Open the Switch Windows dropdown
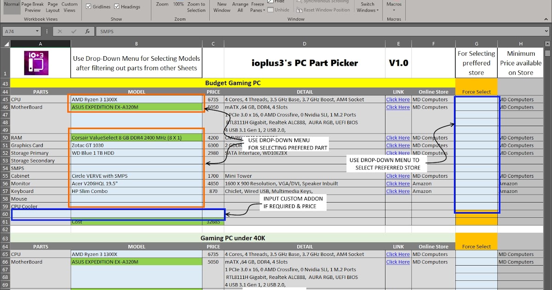Screen dimensions: 552x290 click(x=367, y=6)
